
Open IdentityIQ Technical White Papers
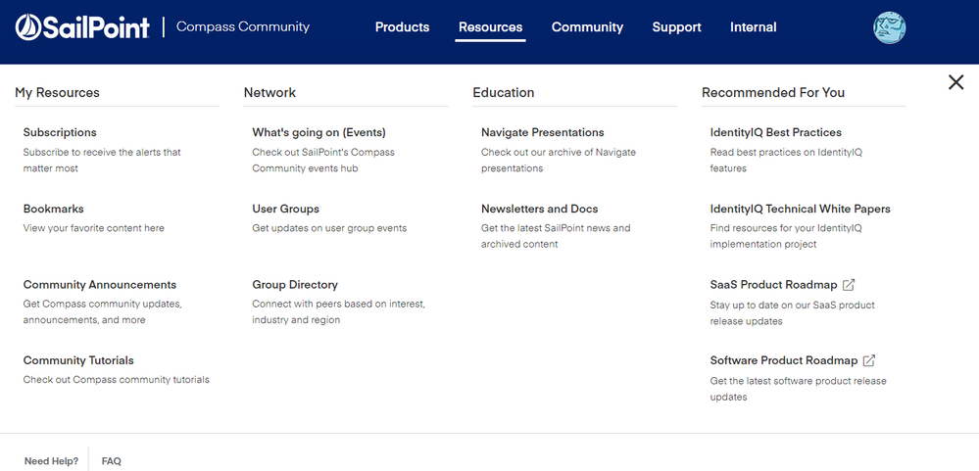(800, 209)
